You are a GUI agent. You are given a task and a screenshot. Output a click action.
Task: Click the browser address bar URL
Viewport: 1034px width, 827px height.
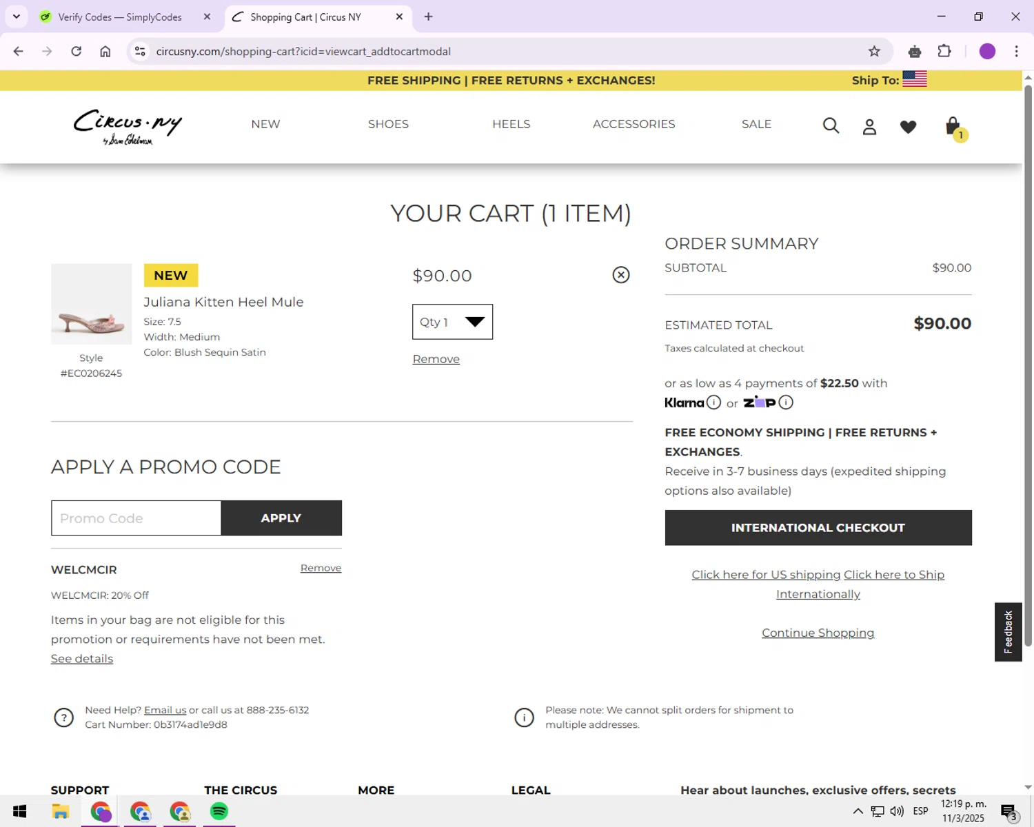(303, 51)
